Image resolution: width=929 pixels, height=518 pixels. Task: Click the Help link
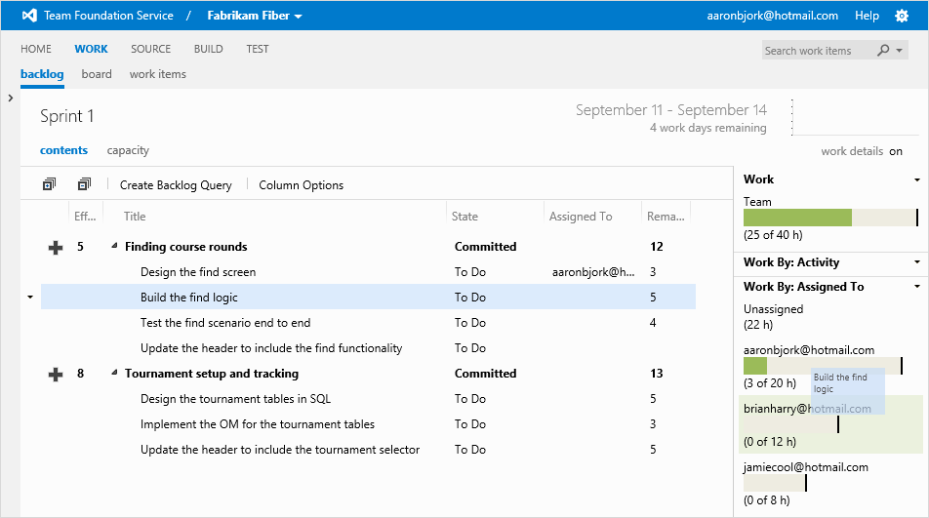coord(867,16)
